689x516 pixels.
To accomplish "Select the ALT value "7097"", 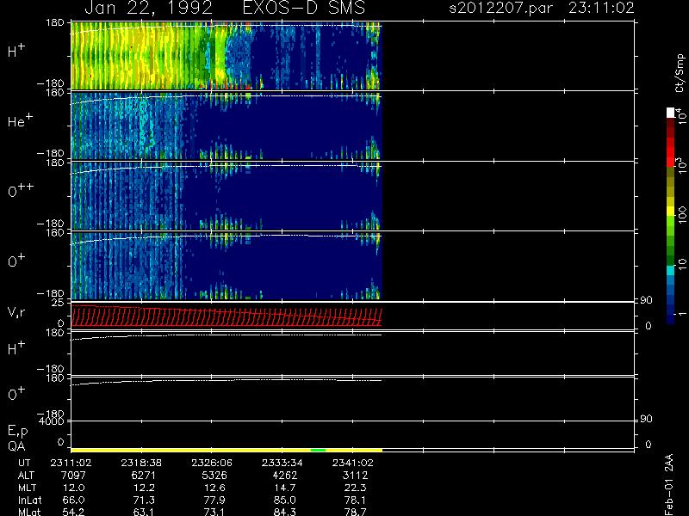I will [x=73, y=476].
